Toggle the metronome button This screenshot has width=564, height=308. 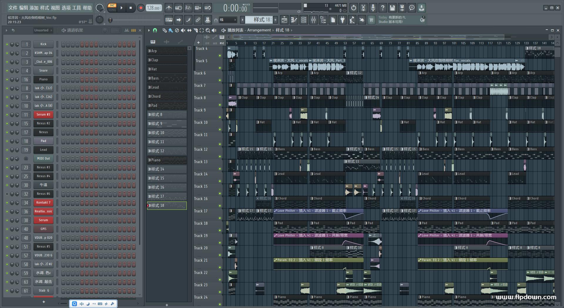pyautogui.click(x=169, y=8)
